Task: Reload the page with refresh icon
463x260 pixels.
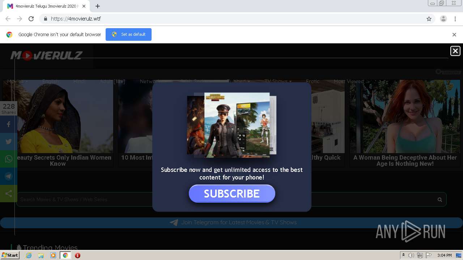Action: pyautogui.click(x=31, y=19)
